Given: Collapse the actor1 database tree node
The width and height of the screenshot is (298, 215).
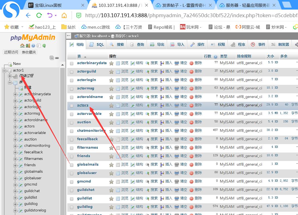Looking at the screenshot, I should (4, 71).
